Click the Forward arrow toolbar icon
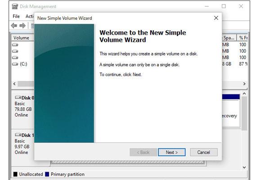 pyautogui.click(x=22, y=26)
